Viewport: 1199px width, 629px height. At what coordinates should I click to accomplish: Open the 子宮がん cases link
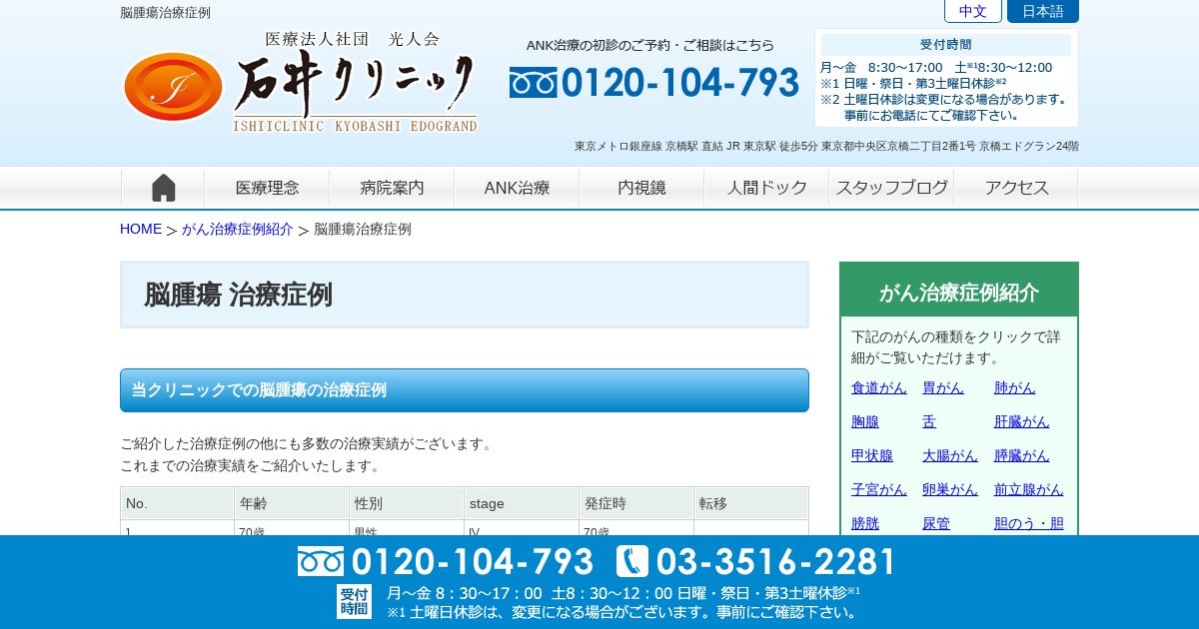(x=879, y=489)
